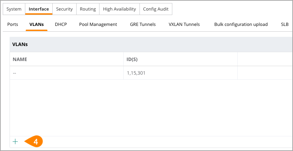View the Pool Management sub-tab
This screenshot has height=151, width=293.
click(x=98, y=25)
